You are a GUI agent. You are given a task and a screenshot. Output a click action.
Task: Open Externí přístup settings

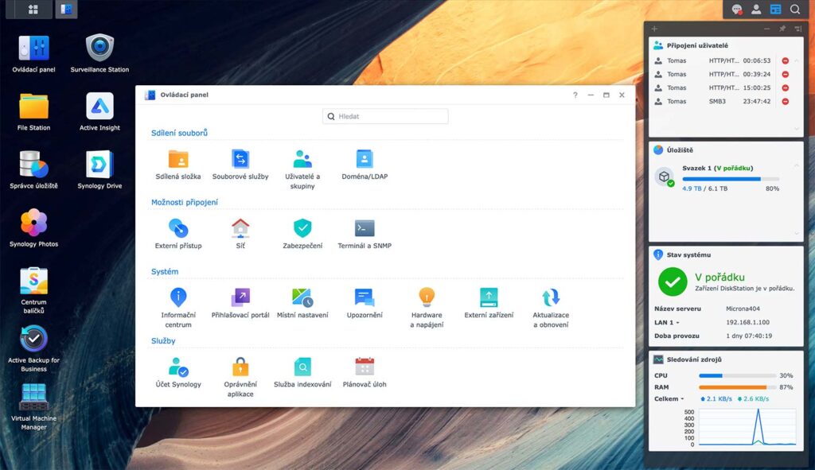177,235
